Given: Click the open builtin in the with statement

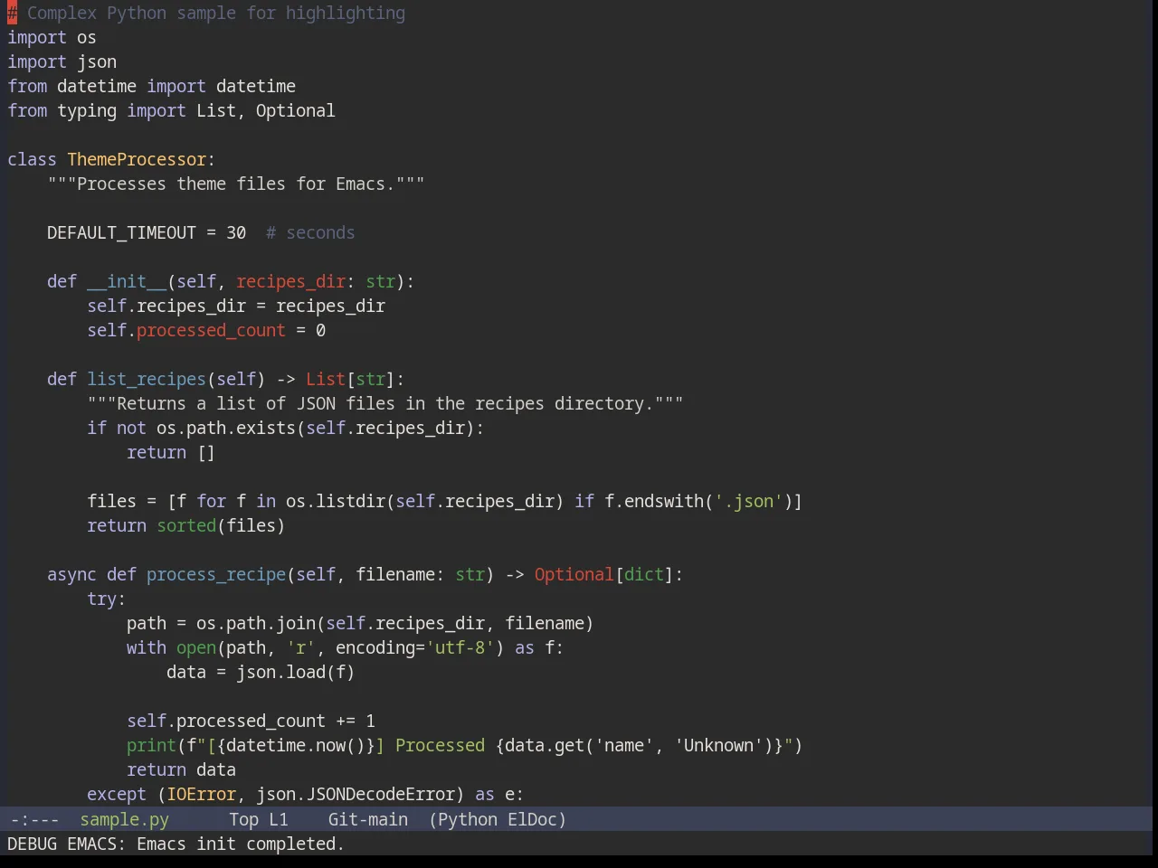Looking at the screenshot, I should pyautogui.click(x=196, y=647).
